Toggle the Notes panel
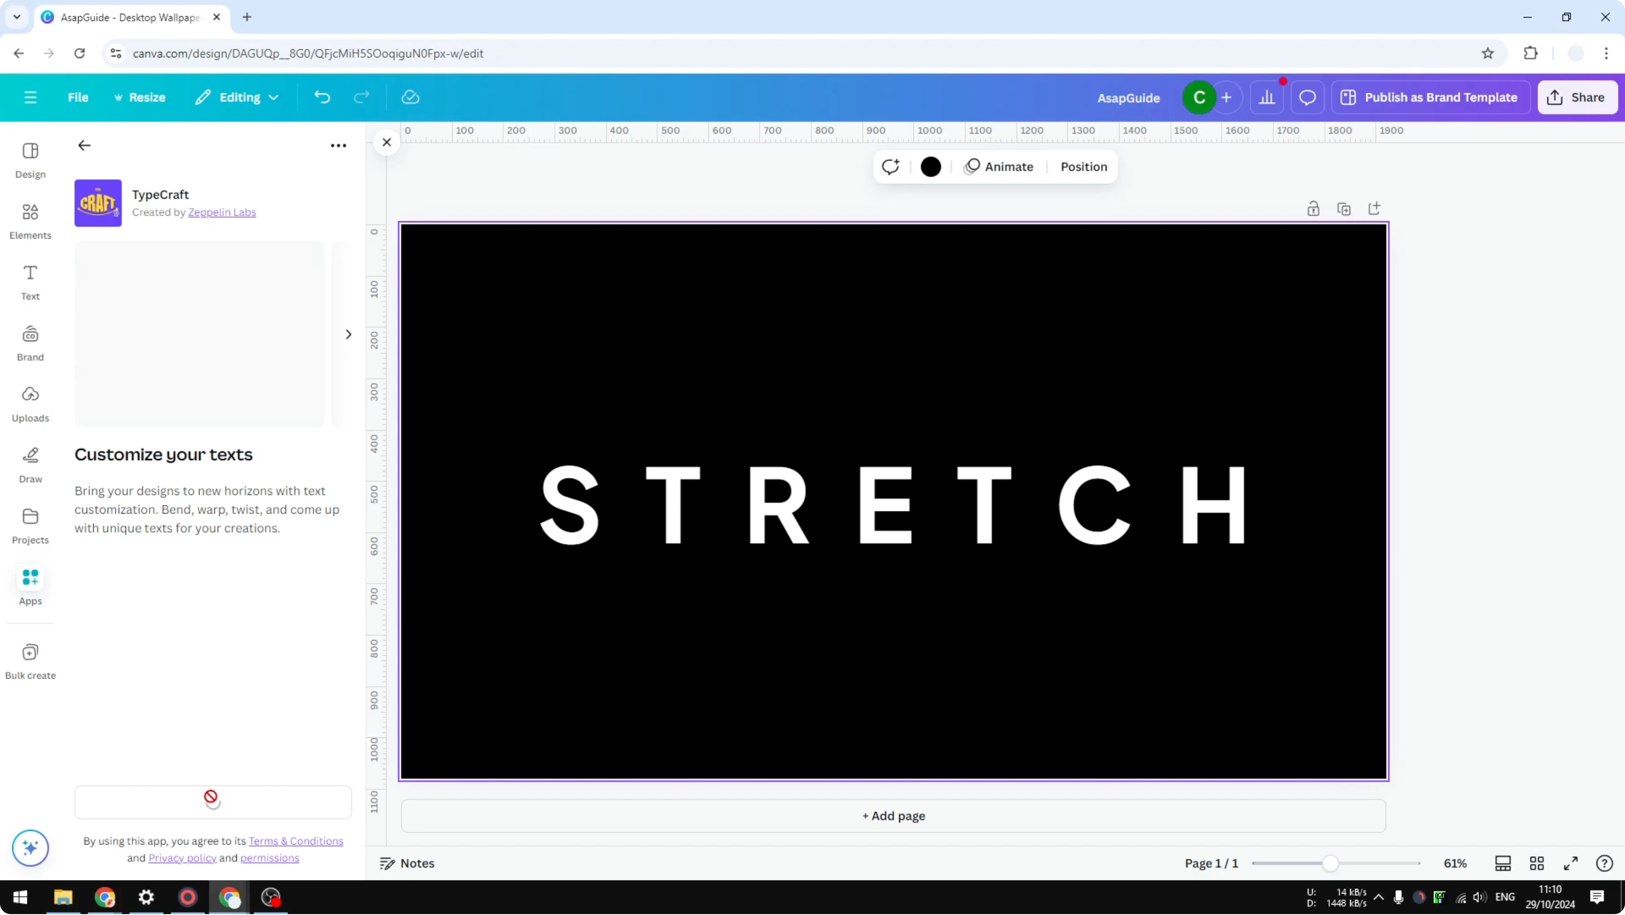The image size is (1625, 915). coord(406,863)
